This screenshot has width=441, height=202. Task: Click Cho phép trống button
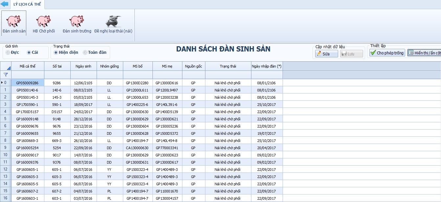387,53
